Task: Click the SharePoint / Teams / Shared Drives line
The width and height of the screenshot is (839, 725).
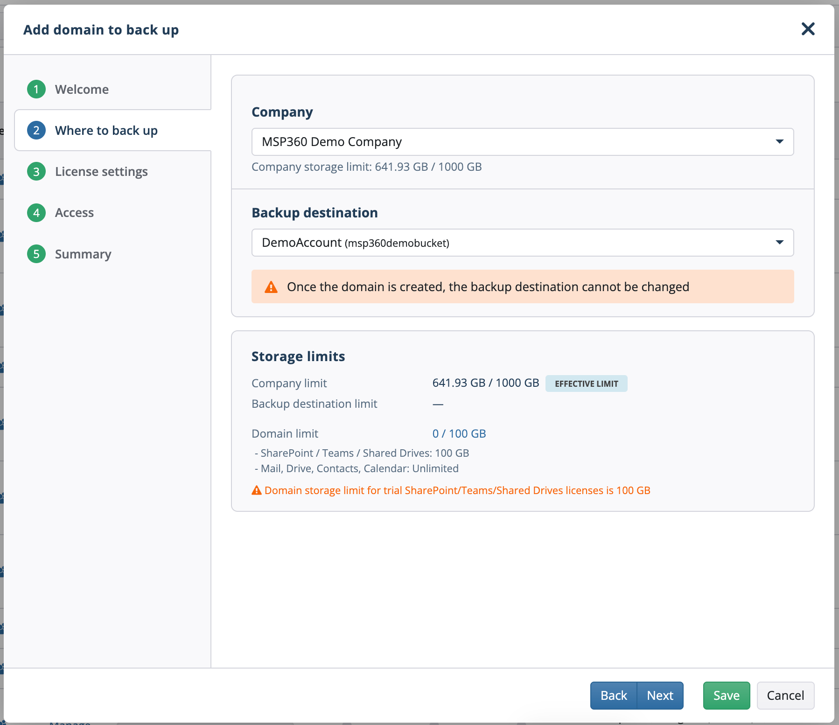Action: pos(362,453)
